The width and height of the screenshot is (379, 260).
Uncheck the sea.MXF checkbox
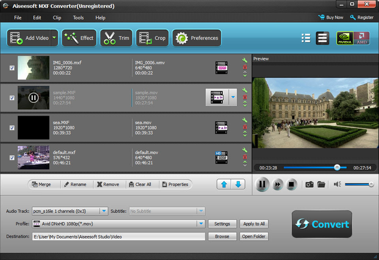click(x=12, y=127)
